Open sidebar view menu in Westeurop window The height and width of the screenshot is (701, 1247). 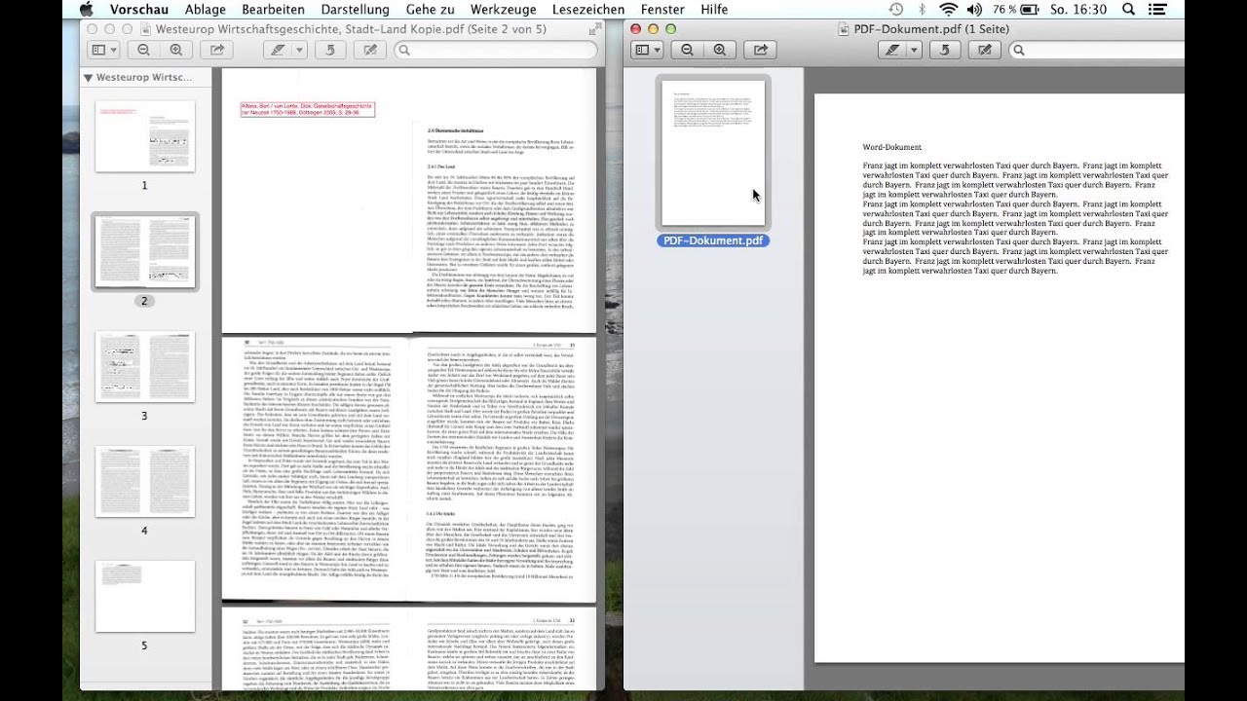pos(102,50)
